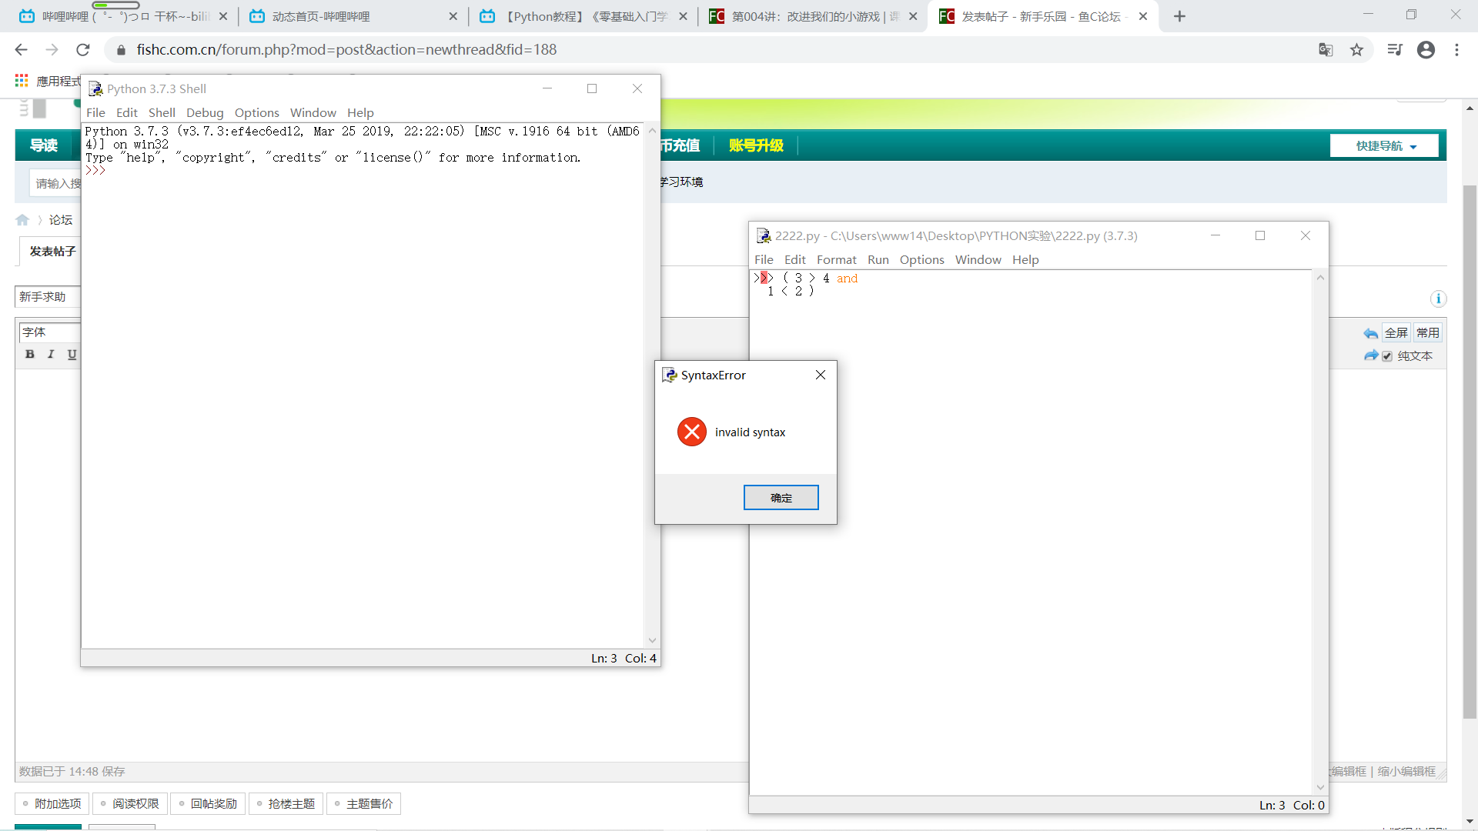Screen dimensions: 1478x831
Task: Switch to the 第004讲 browser tab
Action: pyautogui.click(x=813, y=16)
